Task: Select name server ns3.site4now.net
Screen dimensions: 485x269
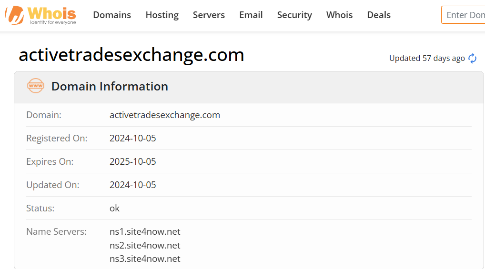Action: [x=145, y=259]
